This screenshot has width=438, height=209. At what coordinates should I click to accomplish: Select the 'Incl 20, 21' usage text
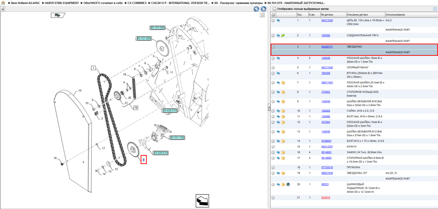coord(391,173)
